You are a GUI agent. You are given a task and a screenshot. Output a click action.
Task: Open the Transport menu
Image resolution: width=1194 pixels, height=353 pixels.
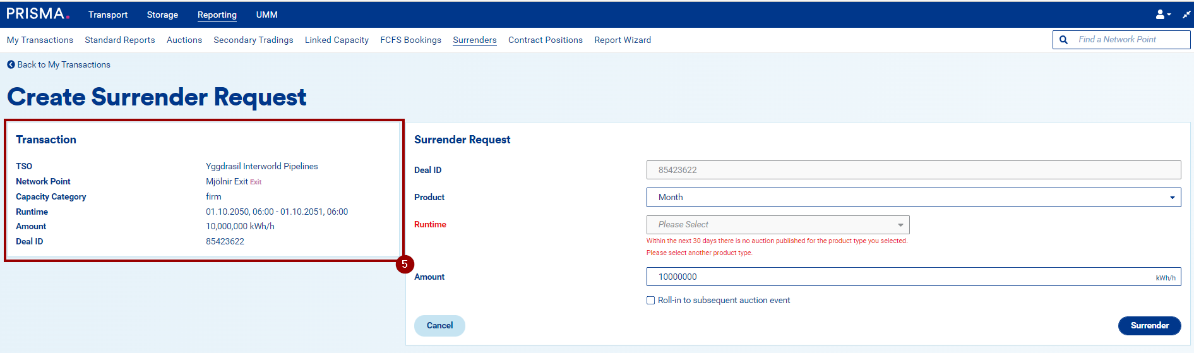[x=108, y=15]
